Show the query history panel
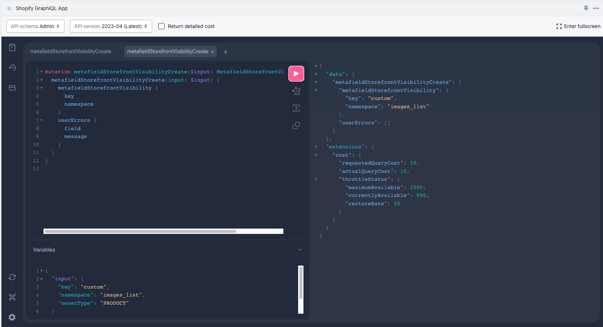The width and height of the screenshot is (603, 327). click(12, 67)
